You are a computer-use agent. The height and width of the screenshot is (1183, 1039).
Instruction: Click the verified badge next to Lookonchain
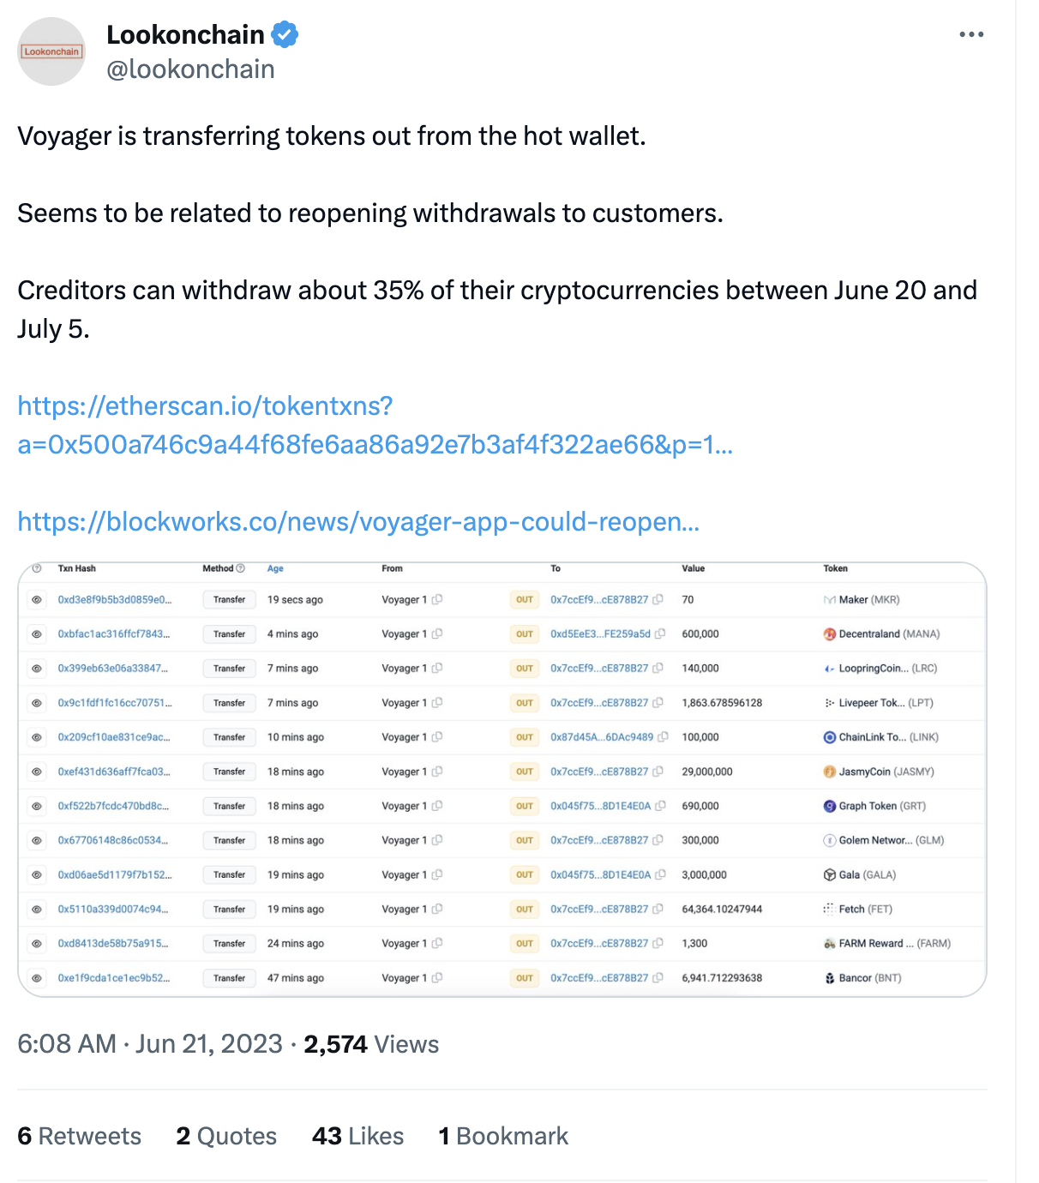(284, 34)
